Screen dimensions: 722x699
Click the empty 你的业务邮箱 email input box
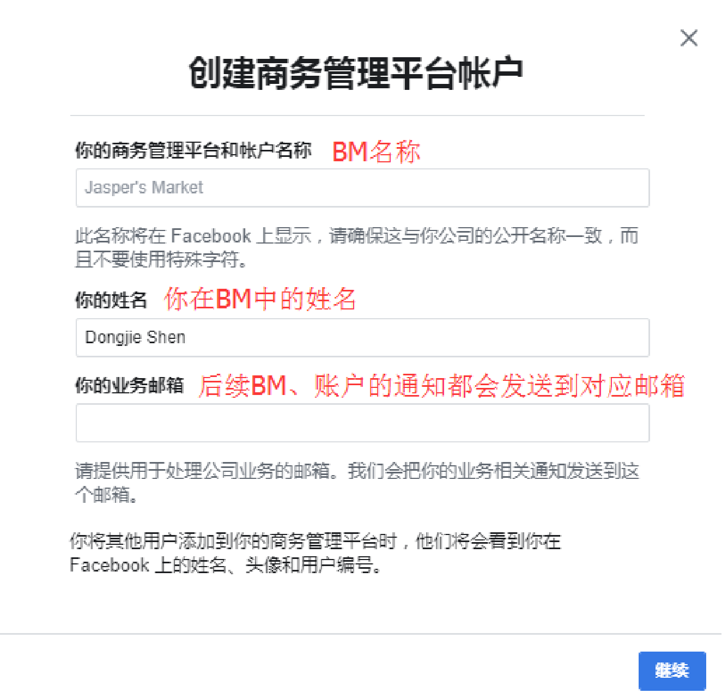(x=362, y=423)
